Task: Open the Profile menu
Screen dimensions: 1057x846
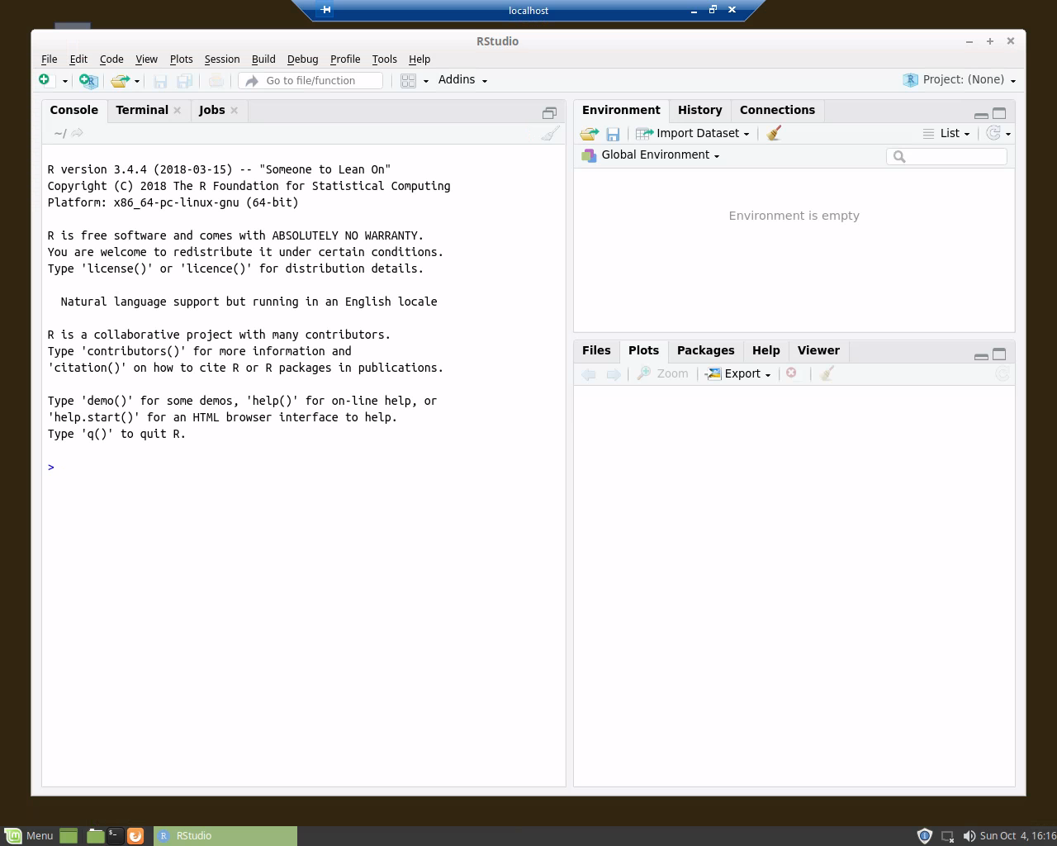Action: pyautogui.click(x=345, y=59)
